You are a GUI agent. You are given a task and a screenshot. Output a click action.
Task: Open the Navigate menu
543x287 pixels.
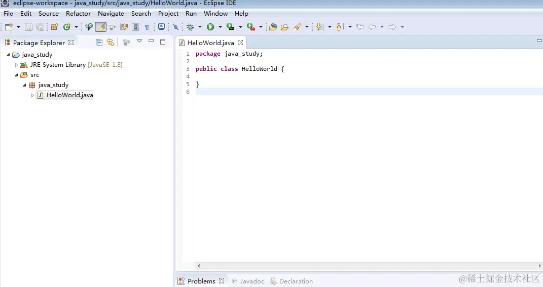tap(111, 14)
